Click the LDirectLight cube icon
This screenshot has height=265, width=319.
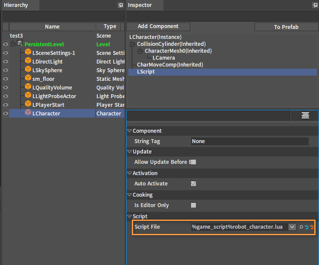tap(28, 61)
